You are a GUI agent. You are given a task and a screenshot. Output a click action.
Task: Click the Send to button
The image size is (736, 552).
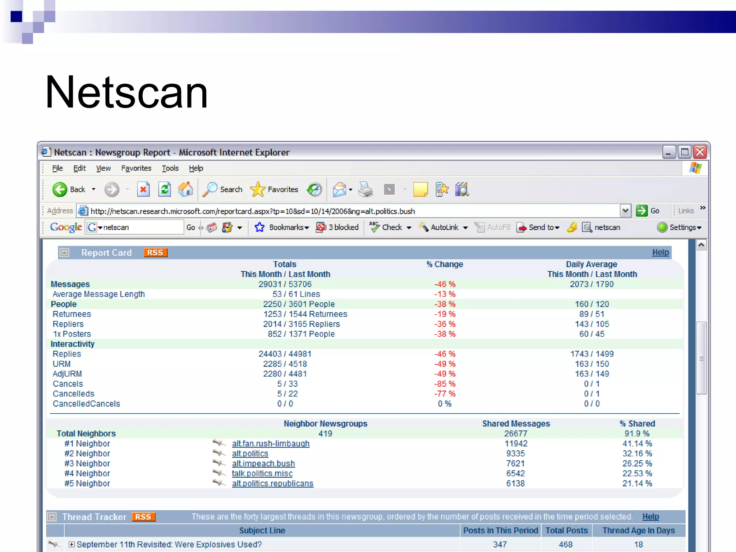coord(538,227)
